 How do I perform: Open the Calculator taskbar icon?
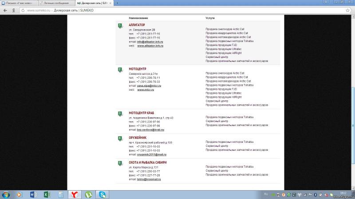(x=61, y=195)
